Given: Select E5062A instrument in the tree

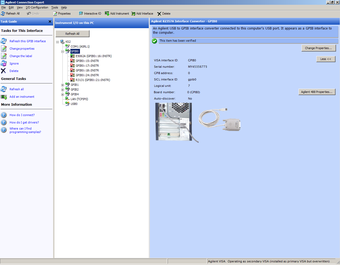Looking at the screenshot, I should 93,56.
